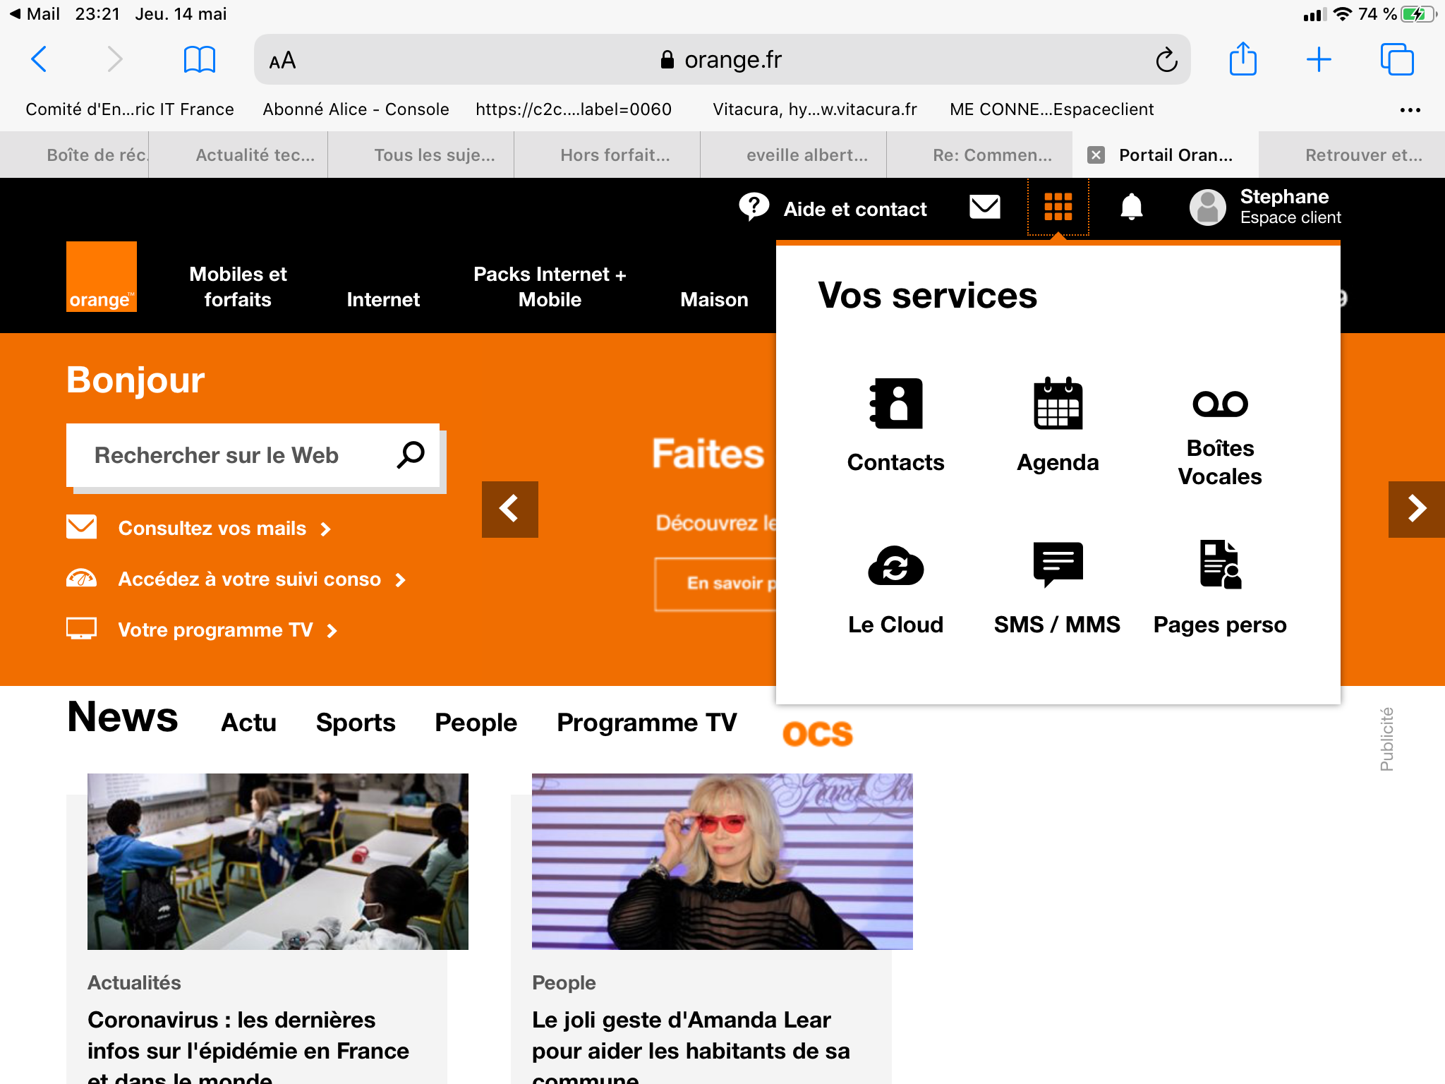This screenshot has width=1445, height=1084.
Task: Open the Agenda calendar service
Action: point(1058,424)
